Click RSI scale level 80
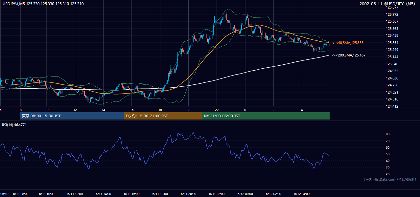Screen dimensions: 420x197 (387, 134)
